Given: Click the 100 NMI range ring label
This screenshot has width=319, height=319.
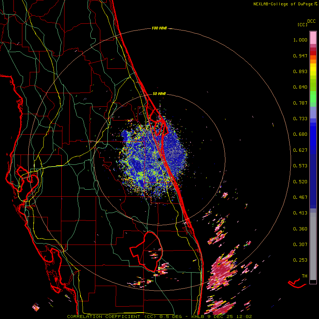Looking at the screenshot, I should [x=159, y=28].
